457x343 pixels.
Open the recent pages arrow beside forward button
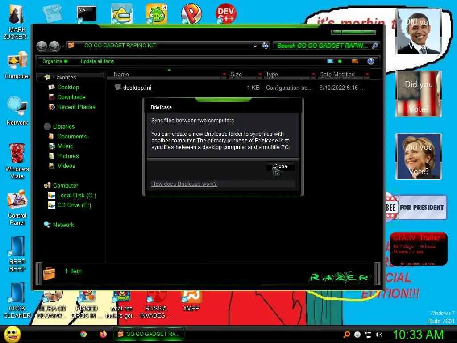[x=63, y=46]
